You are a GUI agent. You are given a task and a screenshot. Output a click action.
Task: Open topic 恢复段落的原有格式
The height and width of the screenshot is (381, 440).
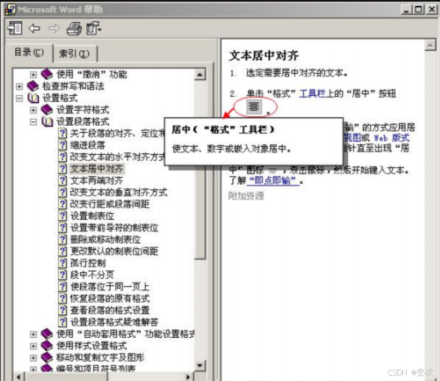110,298
